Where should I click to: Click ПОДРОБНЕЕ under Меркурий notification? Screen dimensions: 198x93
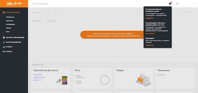tap(150, 45)
